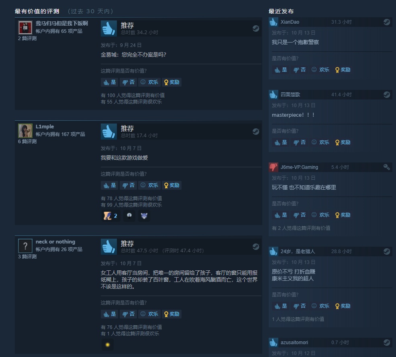This screenshot has width=396, height=357.
Task: Click the thumbs-up recommend icon on L1mple's review
Action: coord(109,132)
